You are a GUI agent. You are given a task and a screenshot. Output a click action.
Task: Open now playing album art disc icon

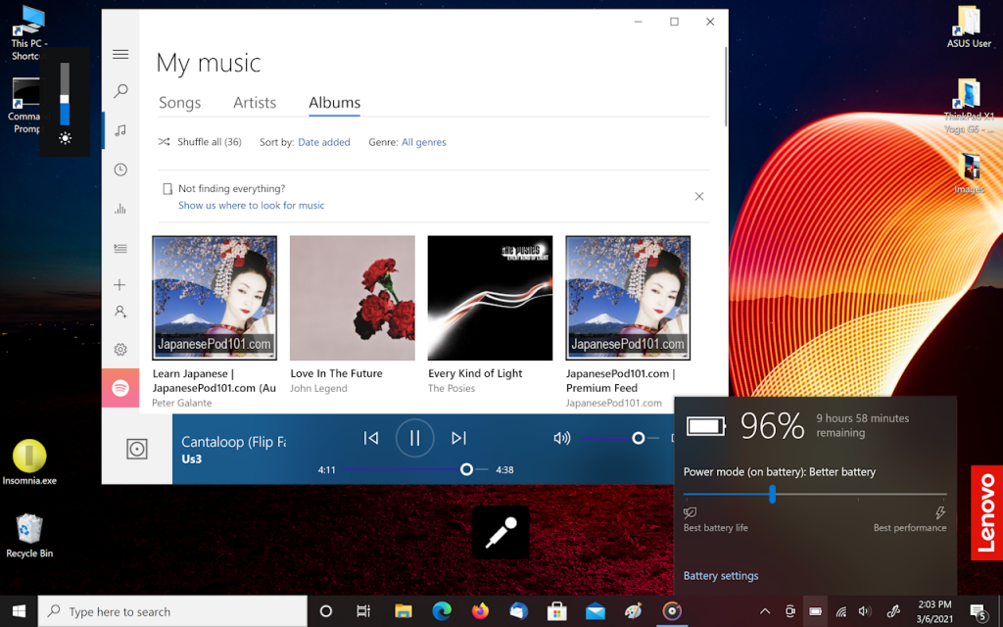coord(137,449)
